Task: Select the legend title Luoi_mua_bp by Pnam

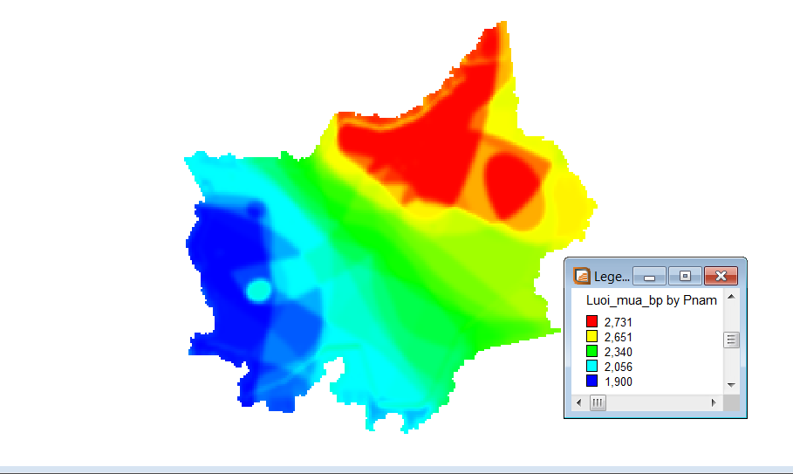Action: [652, 300]
